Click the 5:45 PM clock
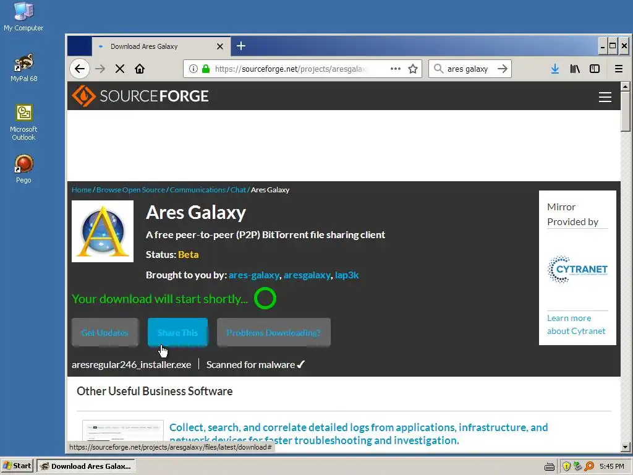Screen dimensions: 633x475 pyautogui.click(x=612, y=466)
